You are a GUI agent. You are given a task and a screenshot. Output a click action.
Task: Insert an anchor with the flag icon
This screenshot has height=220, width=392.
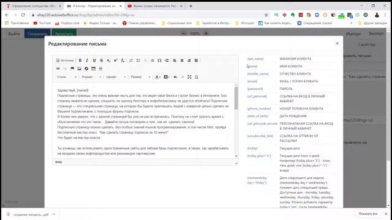(72, 68)
